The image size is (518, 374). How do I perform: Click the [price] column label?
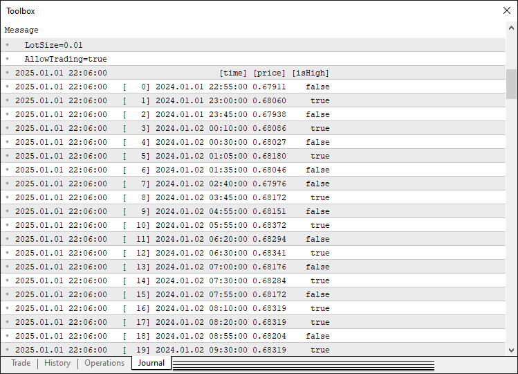click(269, 73)
